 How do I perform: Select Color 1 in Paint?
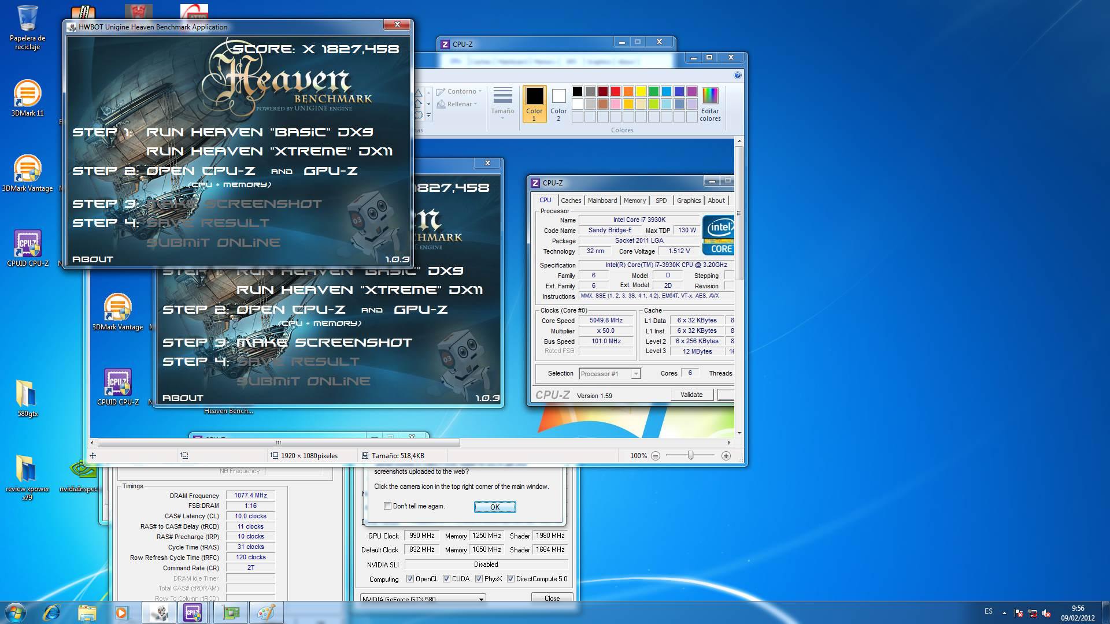(x=534, y=104)
